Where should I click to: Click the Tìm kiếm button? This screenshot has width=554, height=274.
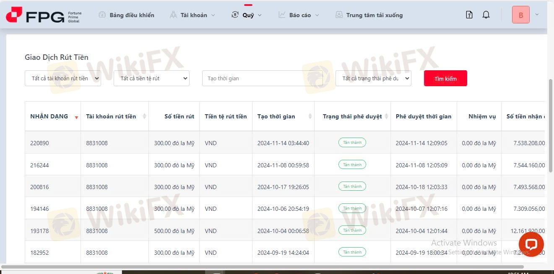tap(445, 78)
